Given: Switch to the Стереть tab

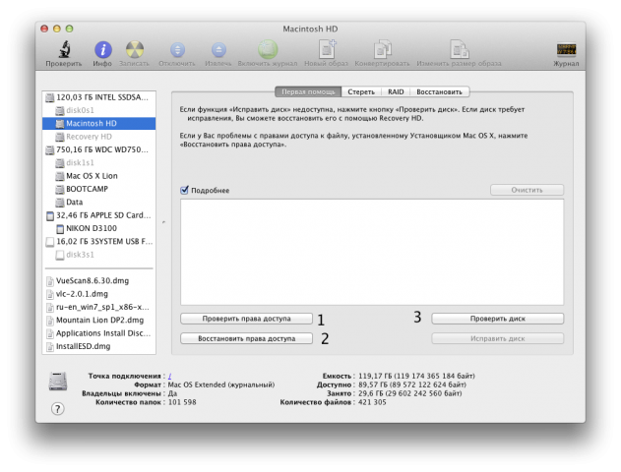Looking at the screenshot, I should 360,90.
